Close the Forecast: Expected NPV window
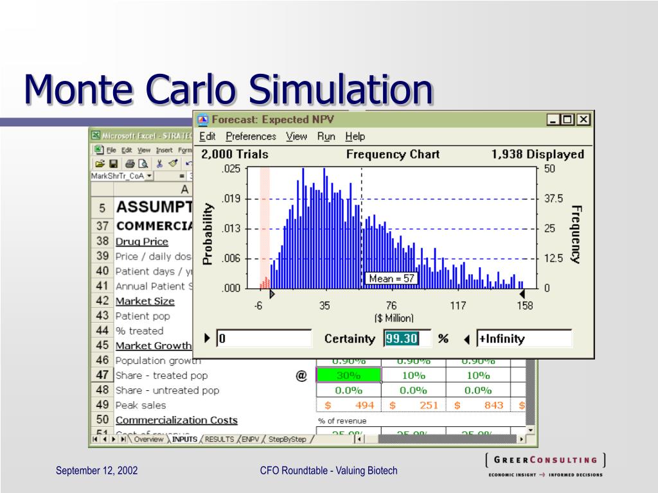The height and width of the screenshot is (493, 658). [583, 120]
